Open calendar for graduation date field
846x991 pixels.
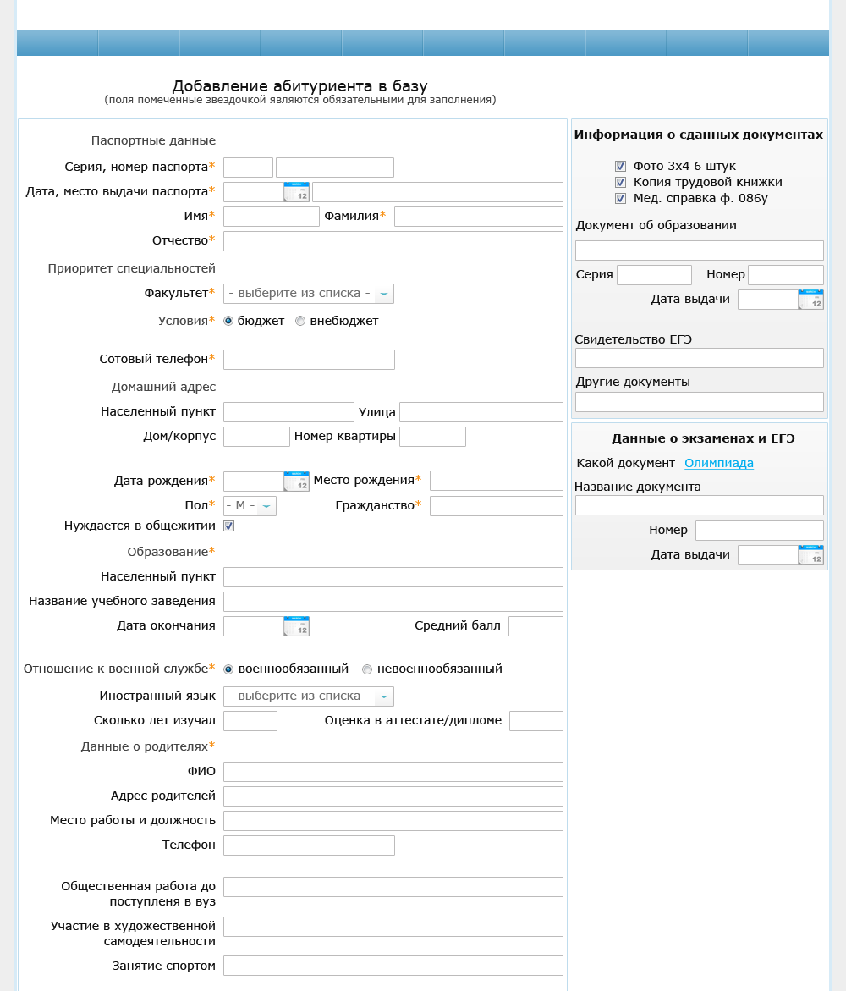[296, 626]
